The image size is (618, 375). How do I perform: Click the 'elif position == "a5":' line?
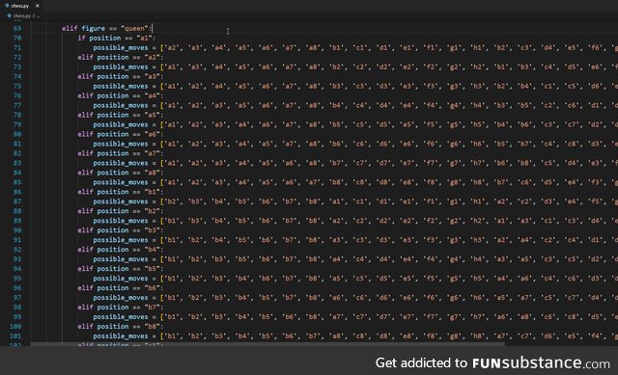tap(120, 115)
